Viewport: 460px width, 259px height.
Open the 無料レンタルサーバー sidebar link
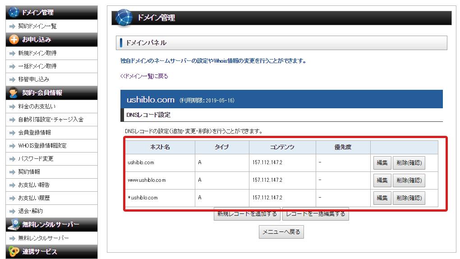(43, 238)
